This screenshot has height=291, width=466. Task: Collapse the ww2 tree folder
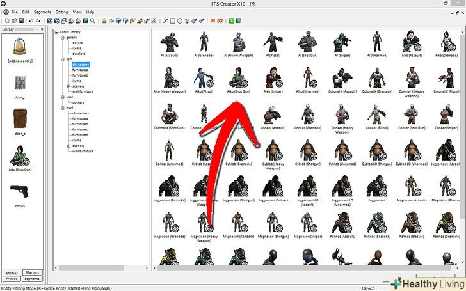point(63,108)
